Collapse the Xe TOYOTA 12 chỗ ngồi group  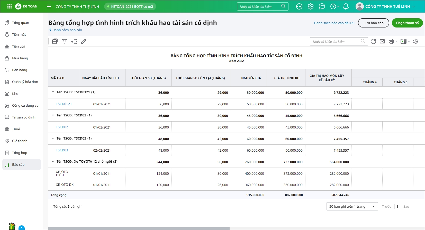click(53, 161)
